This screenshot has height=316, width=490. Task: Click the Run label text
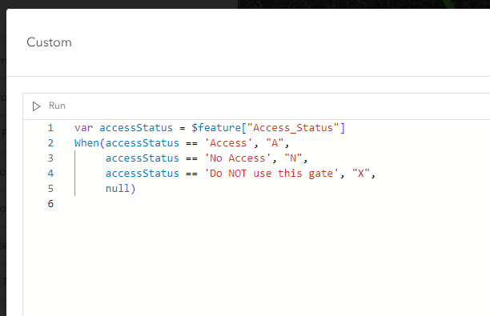tap(57, 106)
